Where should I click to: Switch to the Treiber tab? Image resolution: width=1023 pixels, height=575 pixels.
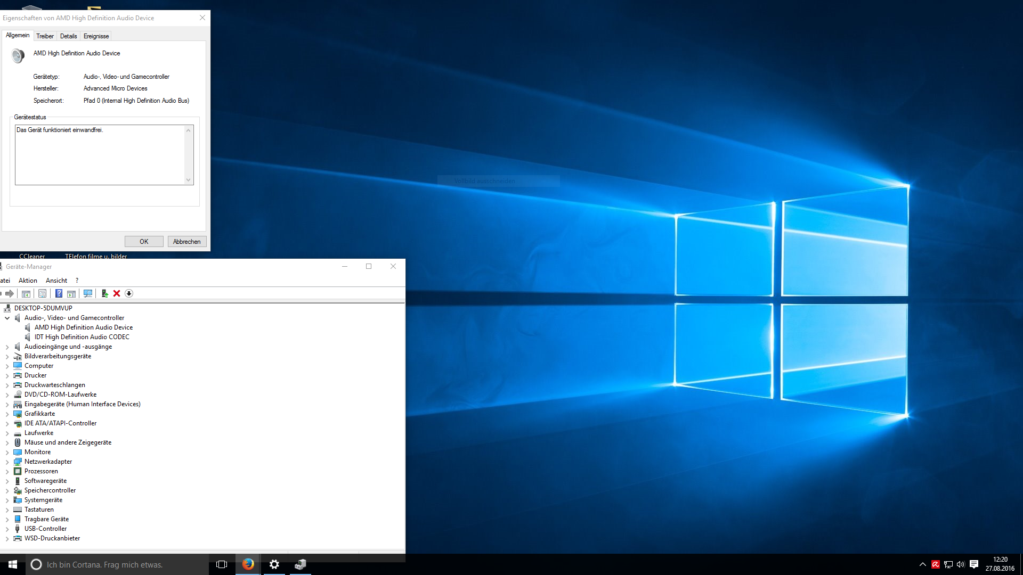45,36
